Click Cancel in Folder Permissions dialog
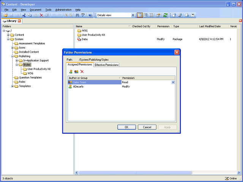243x182 pixels. tap(147, 127)
